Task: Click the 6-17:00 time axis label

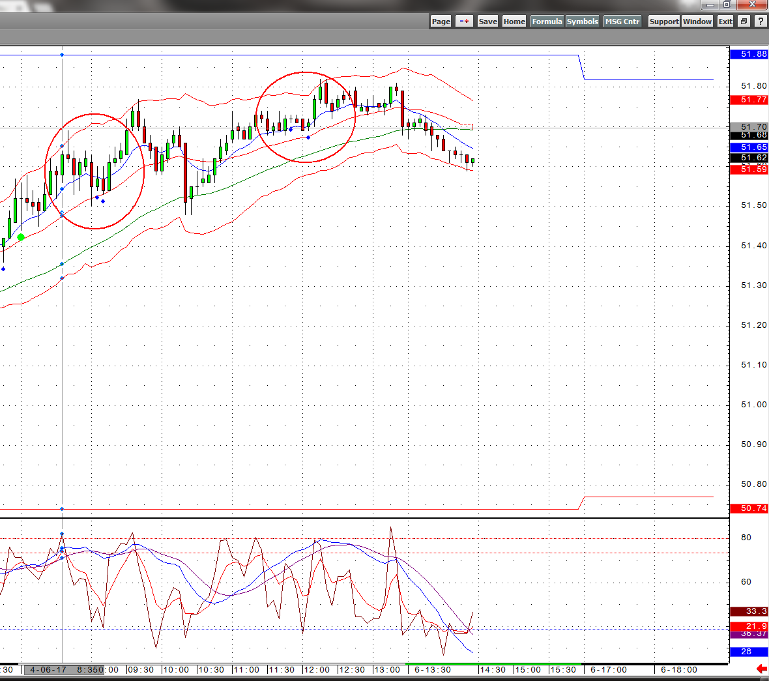Action: coord(608,670)
